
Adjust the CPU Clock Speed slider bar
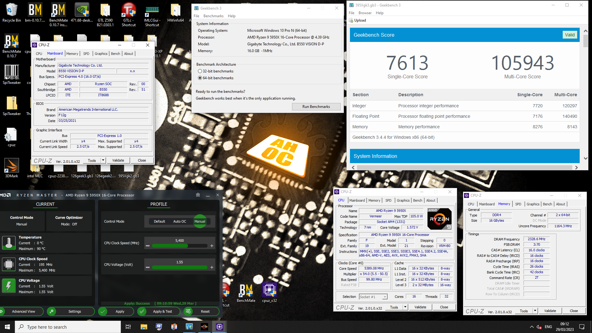point(179,246)
